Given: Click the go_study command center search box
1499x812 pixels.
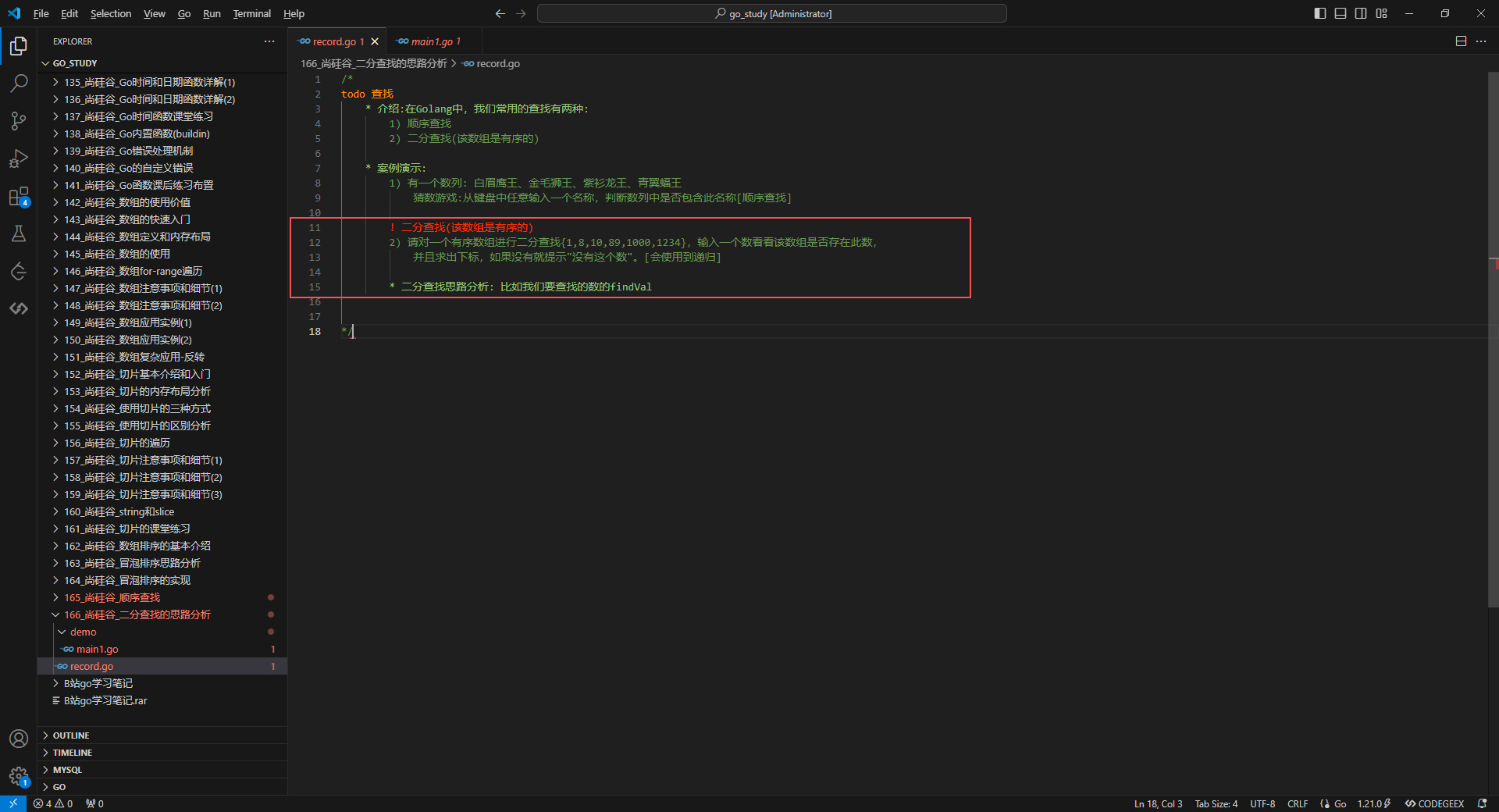Looking at the screenshot, I should coord(772,13).
